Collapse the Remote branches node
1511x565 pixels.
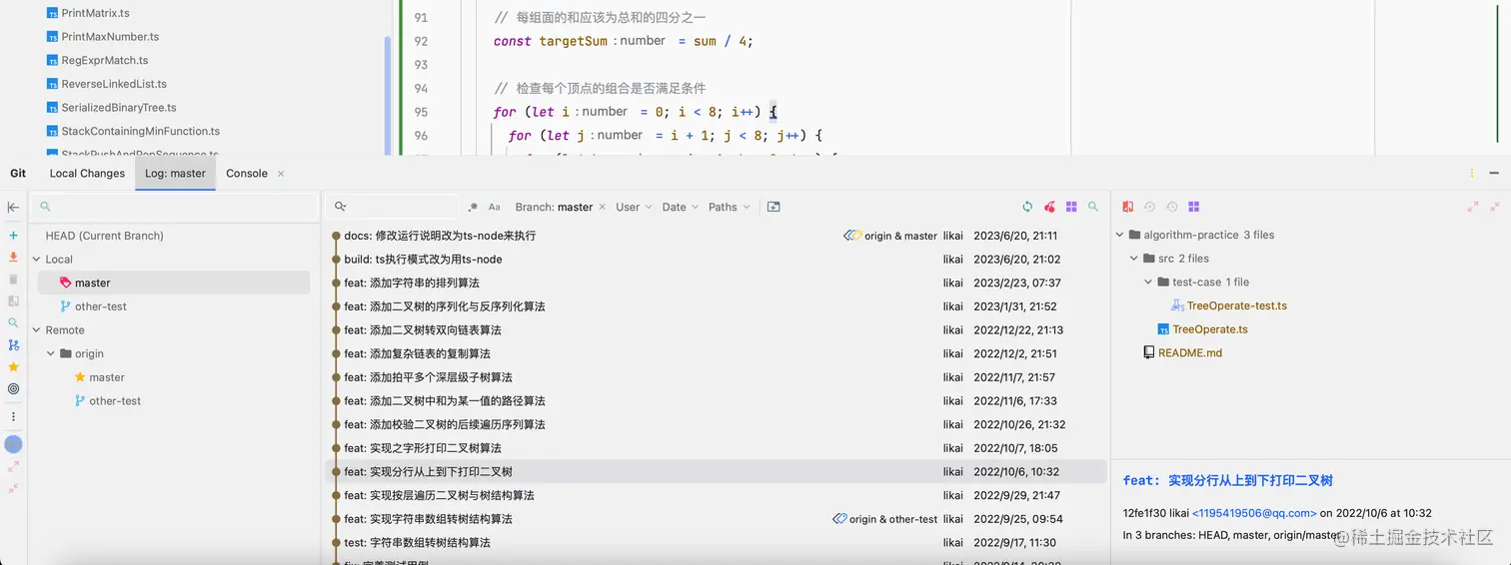click(x=37, y=329)
